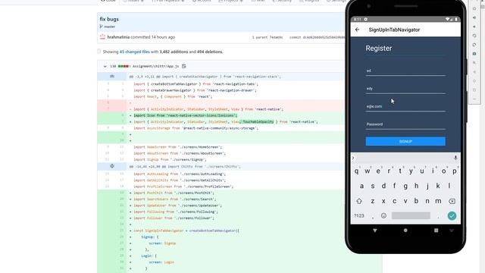Tap the 'a' key on the keyboard
The width and height of the screenshot is (485, 273).
[362, 186]
